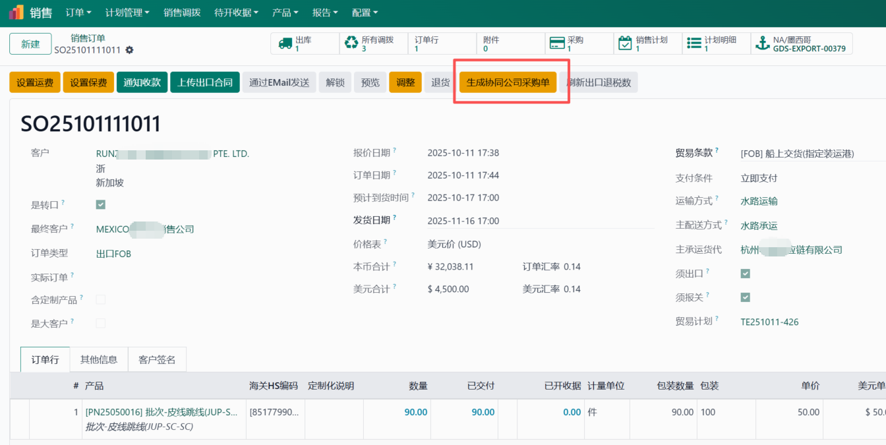This screenshot has height=445, width=886.
Task: Expand the 订单 dropdown menu
Action: pos(78,13)
